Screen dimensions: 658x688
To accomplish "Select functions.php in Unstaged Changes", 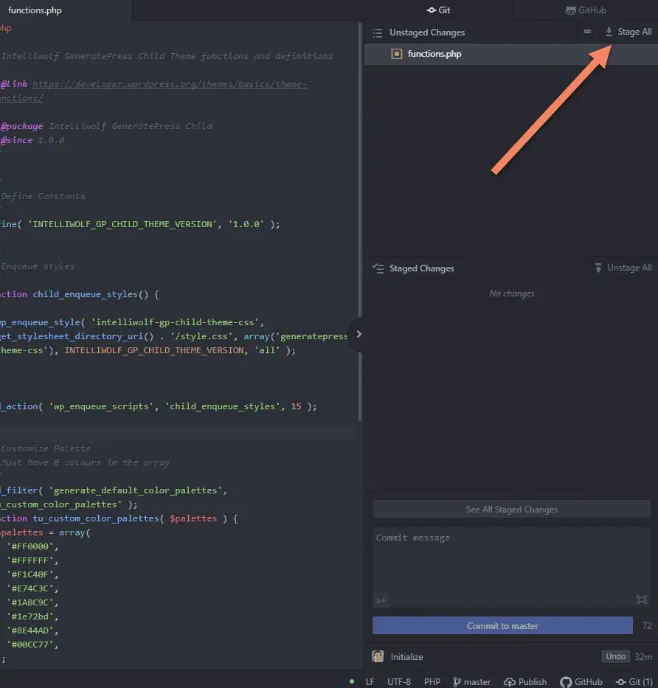I will click(511, 54).
